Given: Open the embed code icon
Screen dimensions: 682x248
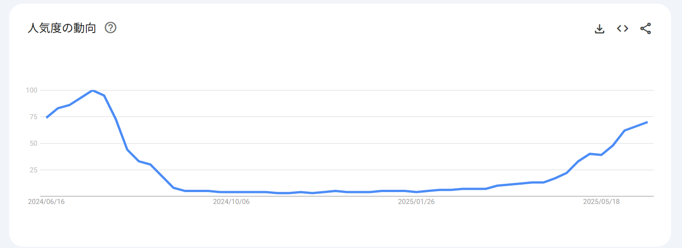Looking at the screenshot, I should click(x=622, y=28).
